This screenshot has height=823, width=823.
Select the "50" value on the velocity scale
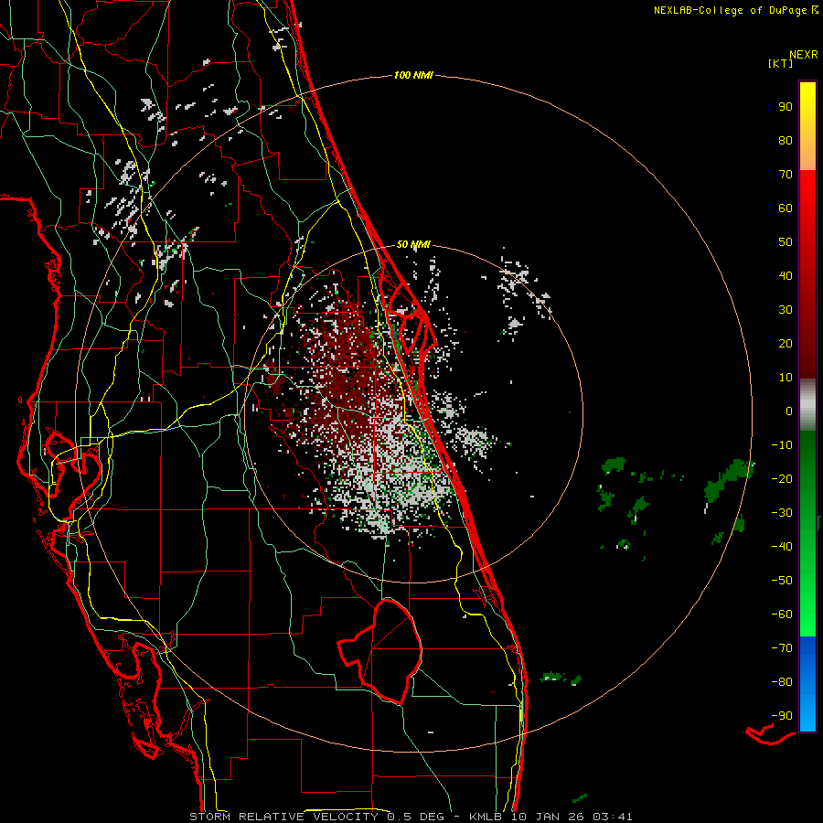(x=786, y=242)
